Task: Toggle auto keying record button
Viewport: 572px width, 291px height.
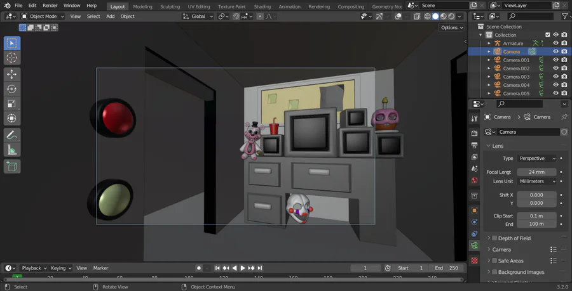Action: pyautogui.click(x=199, y=268)
